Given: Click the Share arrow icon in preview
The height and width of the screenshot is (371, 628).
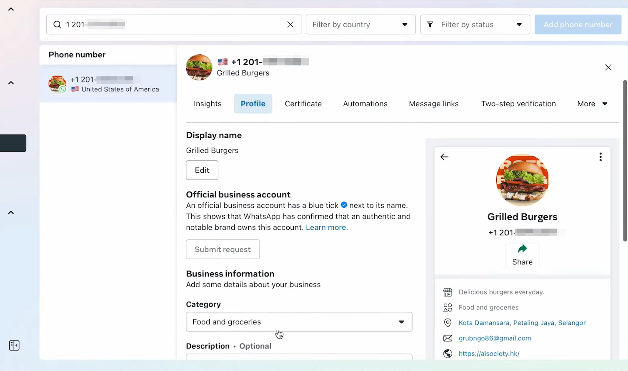Looking at the screenshot, I should click(x=522, y=249).
